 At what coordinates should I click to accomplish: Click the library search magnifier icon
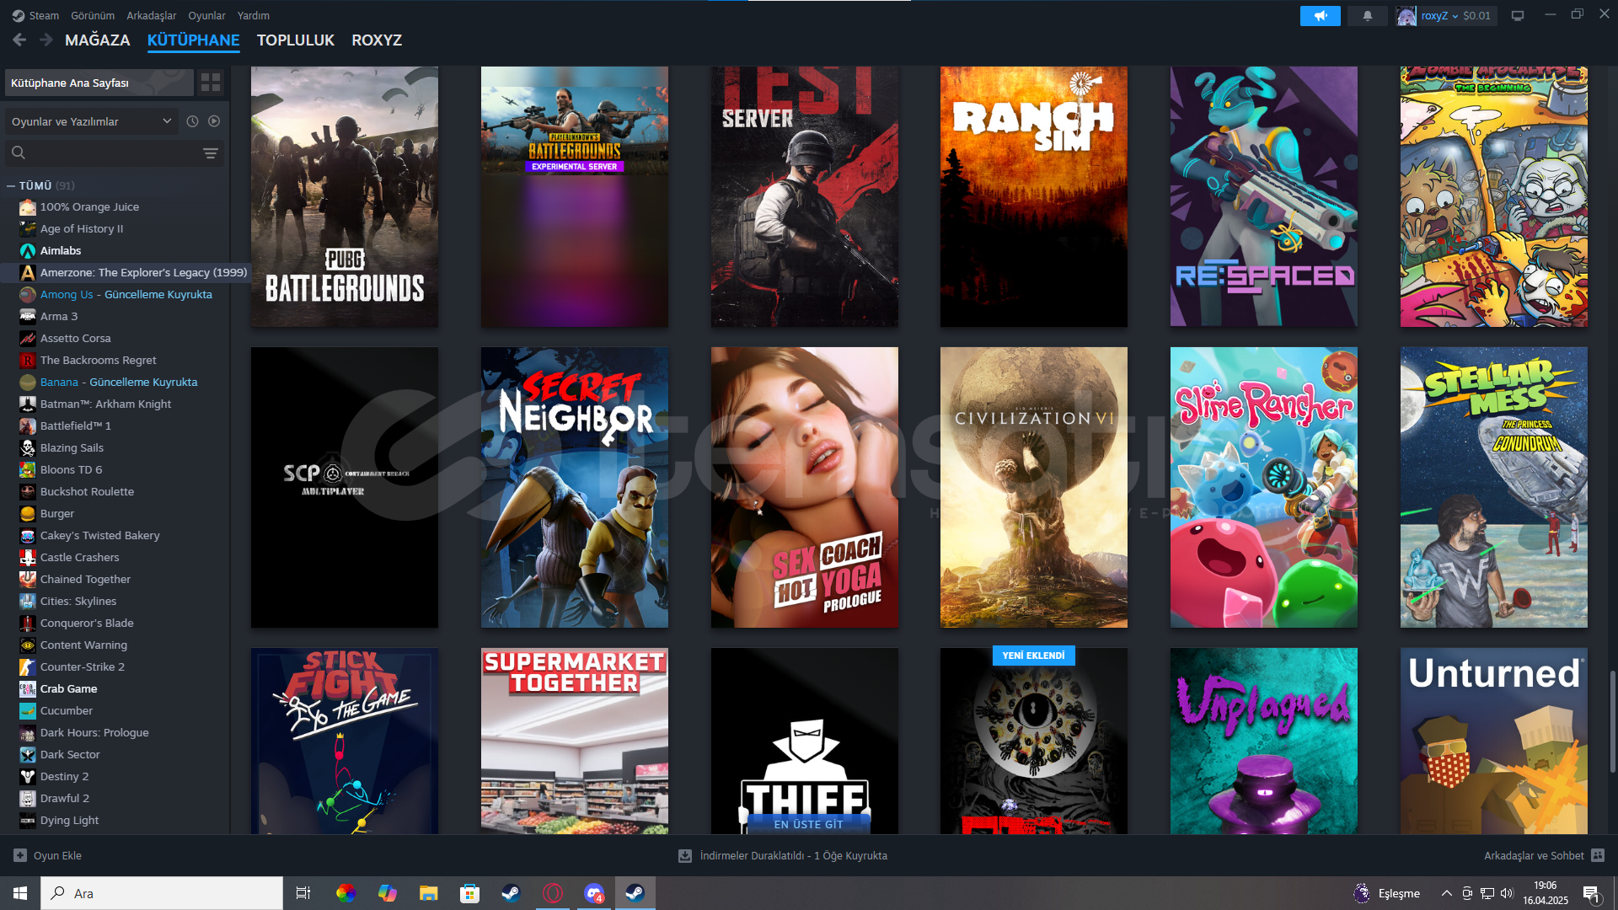click(19, 153)
